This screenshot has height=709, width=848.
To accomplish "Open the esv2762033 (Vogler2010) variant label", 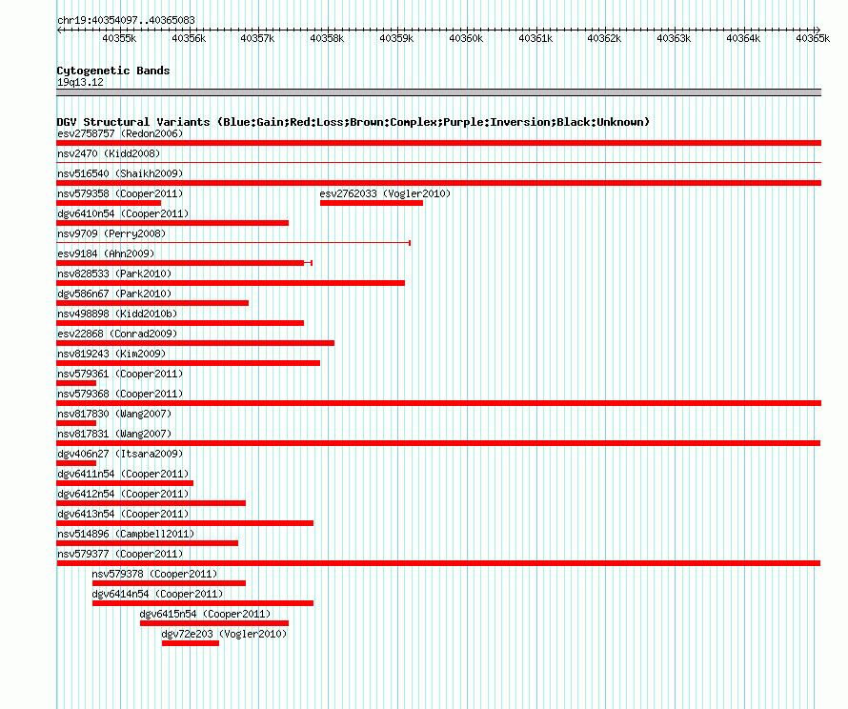I will 385,193.
